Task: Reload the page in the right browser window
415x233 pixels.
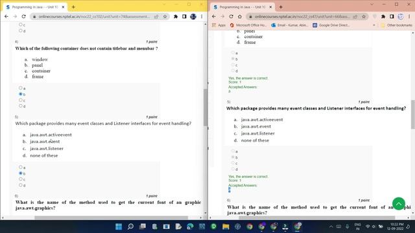Action: [x=231, y=16]
